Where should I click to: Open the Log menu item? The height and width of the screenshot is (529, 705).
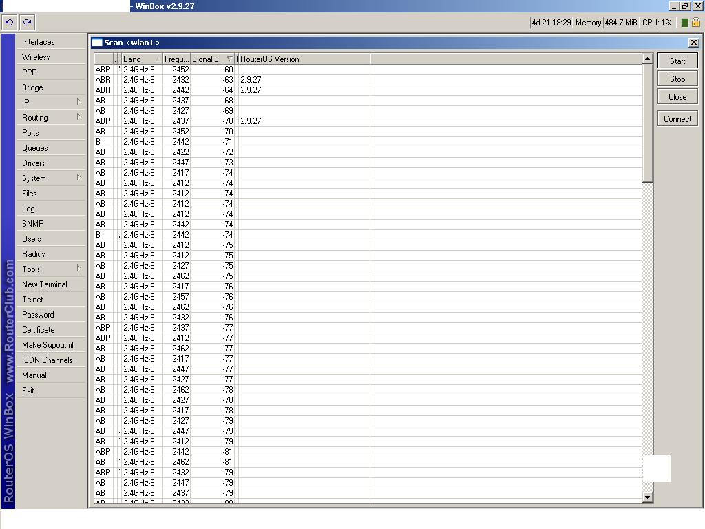click(51, 208)
